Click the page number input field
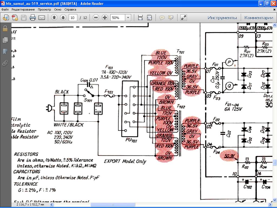Screen dimensions: 277x208 point(72,18)
